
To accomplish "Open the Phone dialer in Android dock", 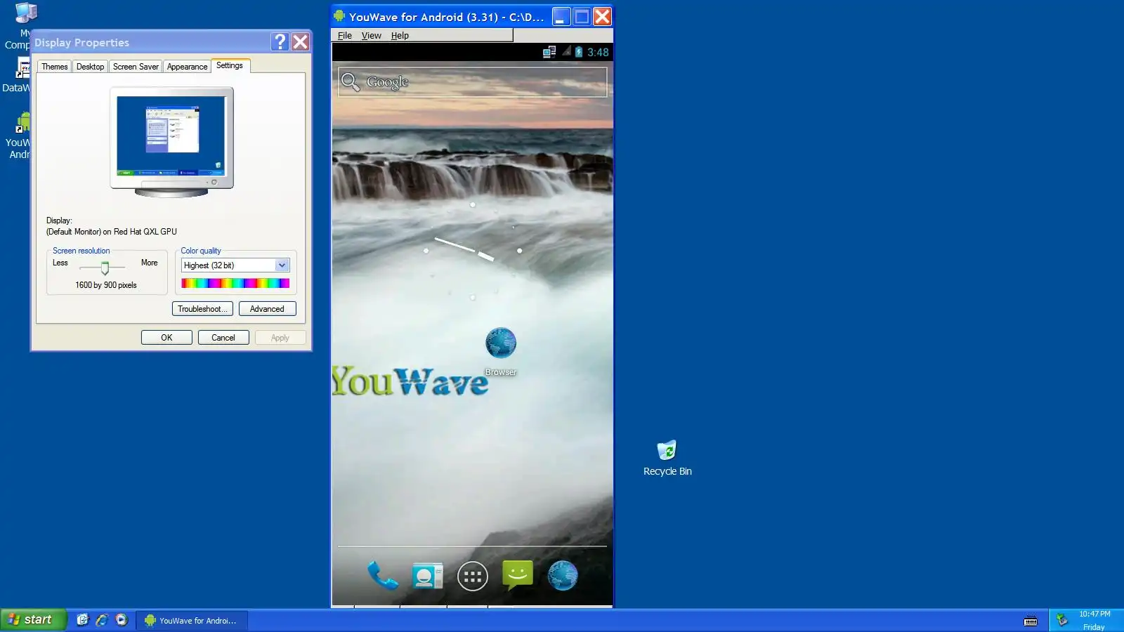I will (383, 576).
